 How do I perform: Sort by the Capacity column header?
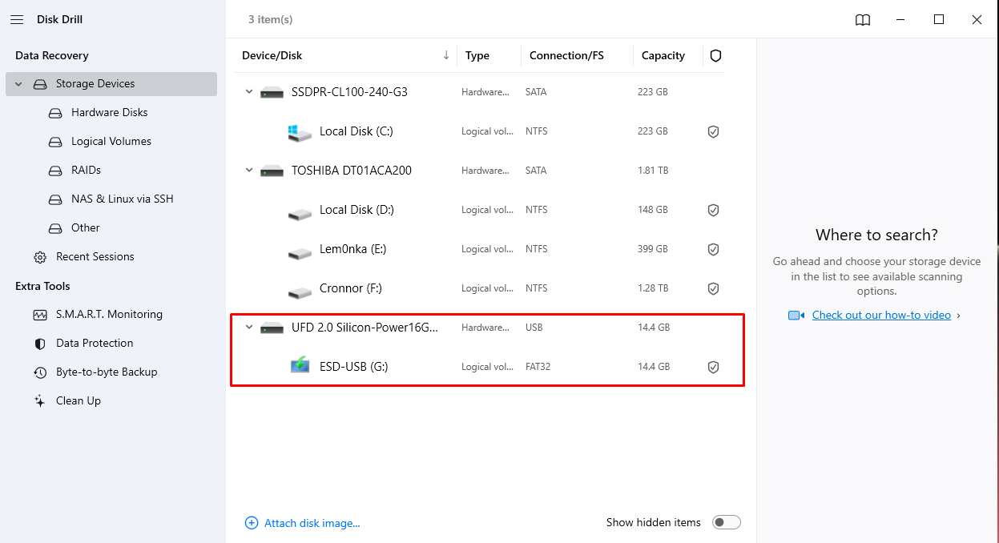coord(663,55)
